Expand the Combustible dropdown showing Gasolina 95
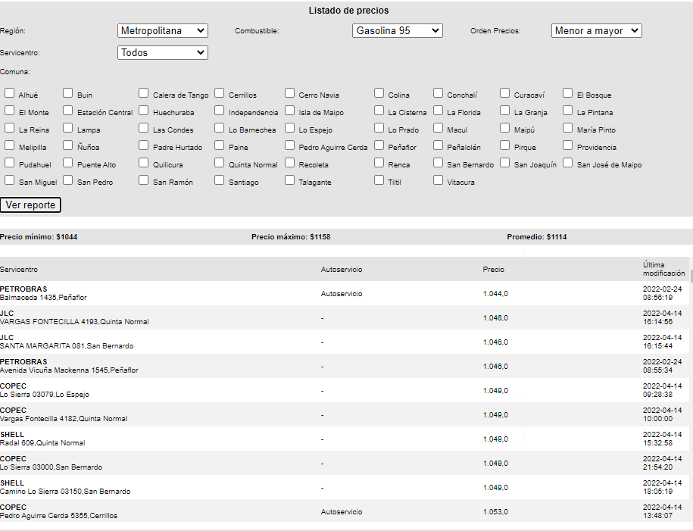The image size is (693, 531). coord(398,31)
